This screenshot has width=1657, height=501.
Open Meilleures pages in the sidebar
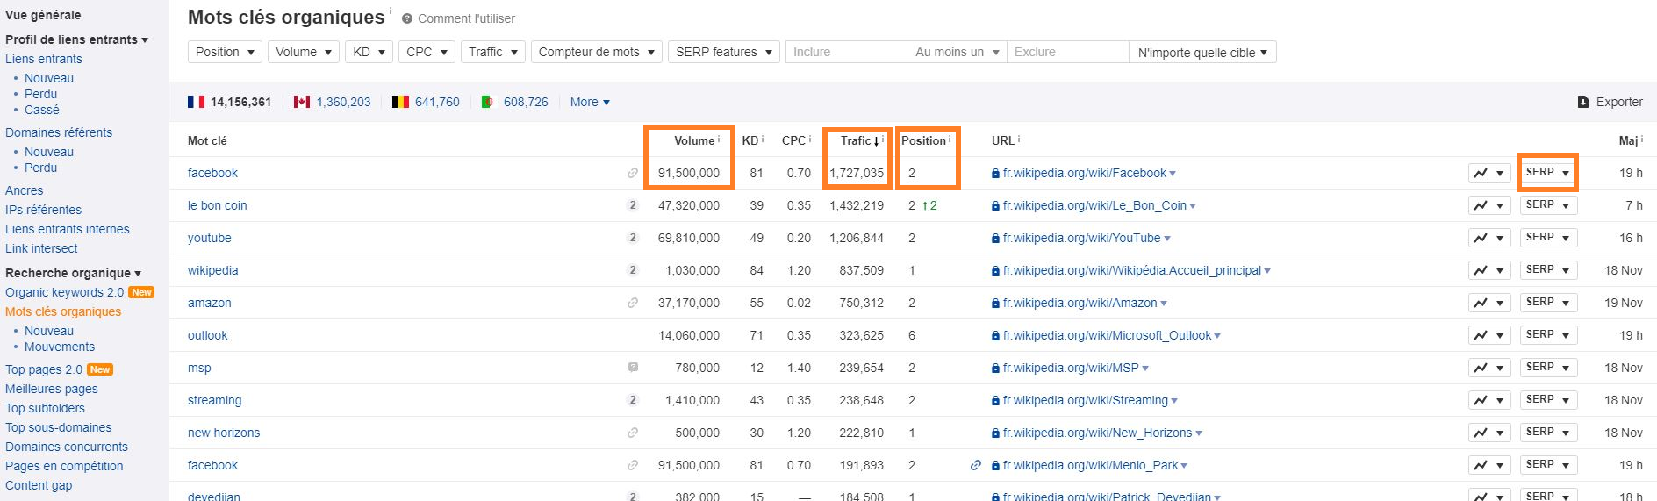pyautogui.click(x=52, y=389)
